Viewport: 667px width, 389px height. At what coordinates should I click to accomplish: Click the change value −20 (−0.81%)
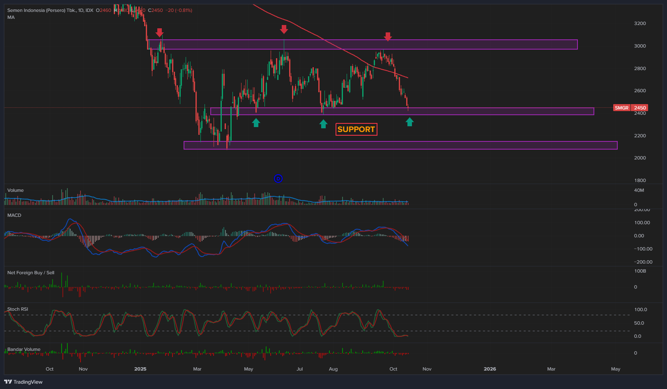point(179,10)
